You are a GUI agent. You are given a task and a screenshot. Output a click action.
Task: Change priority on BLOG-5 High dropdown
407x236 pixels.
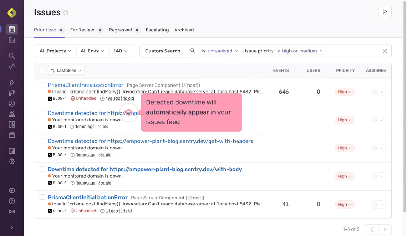(345, 176)
